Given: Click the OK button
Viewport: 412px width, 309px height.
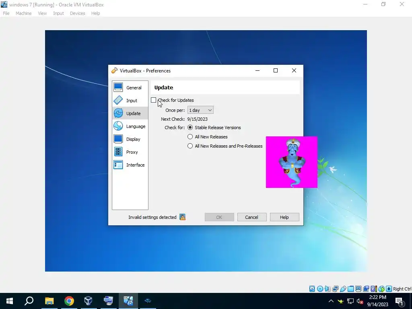Looking at the screenshot, I should coord(219,217).
